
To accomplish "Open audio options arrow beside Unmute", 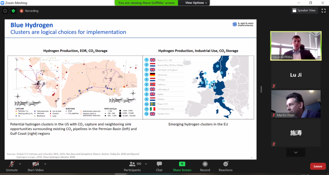I will pyautogui.click(x=20, y=164).
